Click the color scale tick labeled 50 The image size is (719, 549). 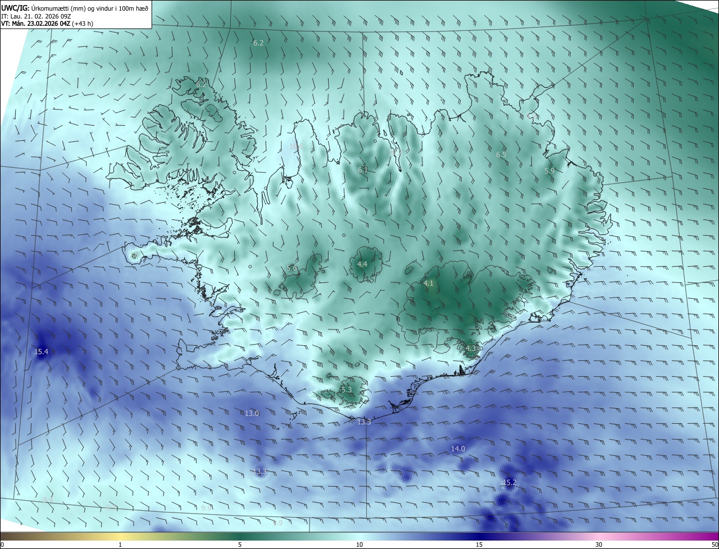pos(715,545)
